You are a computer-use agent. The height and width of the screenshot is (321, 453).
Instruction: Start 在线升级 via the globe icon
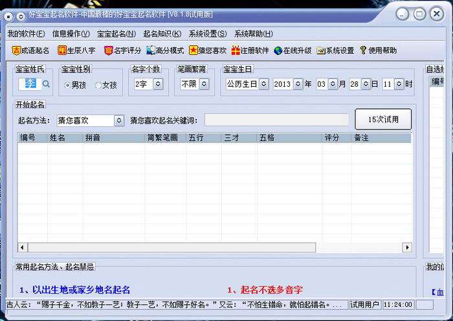coord(278,51)
